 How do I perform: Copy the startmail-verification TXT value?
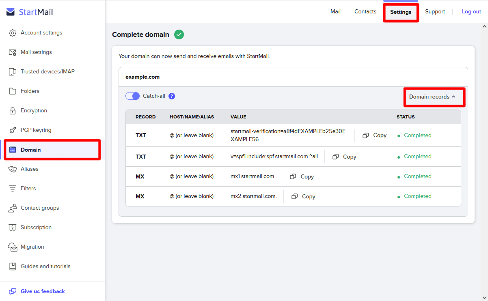(x=374, y=135)
